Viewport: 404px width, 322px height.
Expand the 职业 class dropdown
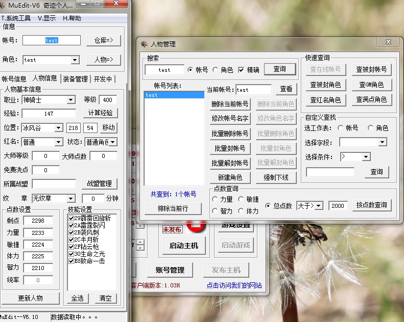[x=71, y=100]
